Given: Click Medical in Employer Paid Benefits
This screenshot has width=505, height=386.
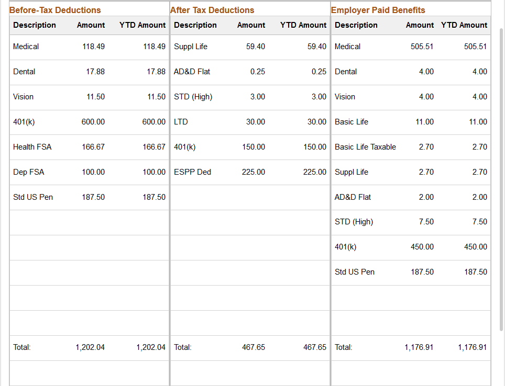Looking at the screenshot, I should [347, 47].
